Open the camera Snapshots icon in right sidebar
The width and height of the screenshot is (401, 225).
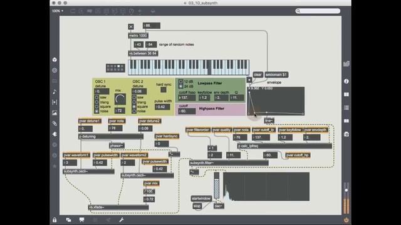click(x=346, y=134)
